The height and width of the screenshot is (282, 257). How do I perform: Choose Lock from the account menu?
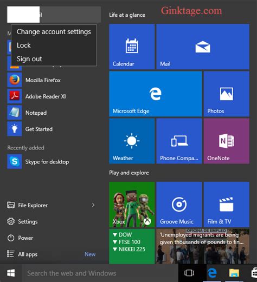(x=54, y=45)
